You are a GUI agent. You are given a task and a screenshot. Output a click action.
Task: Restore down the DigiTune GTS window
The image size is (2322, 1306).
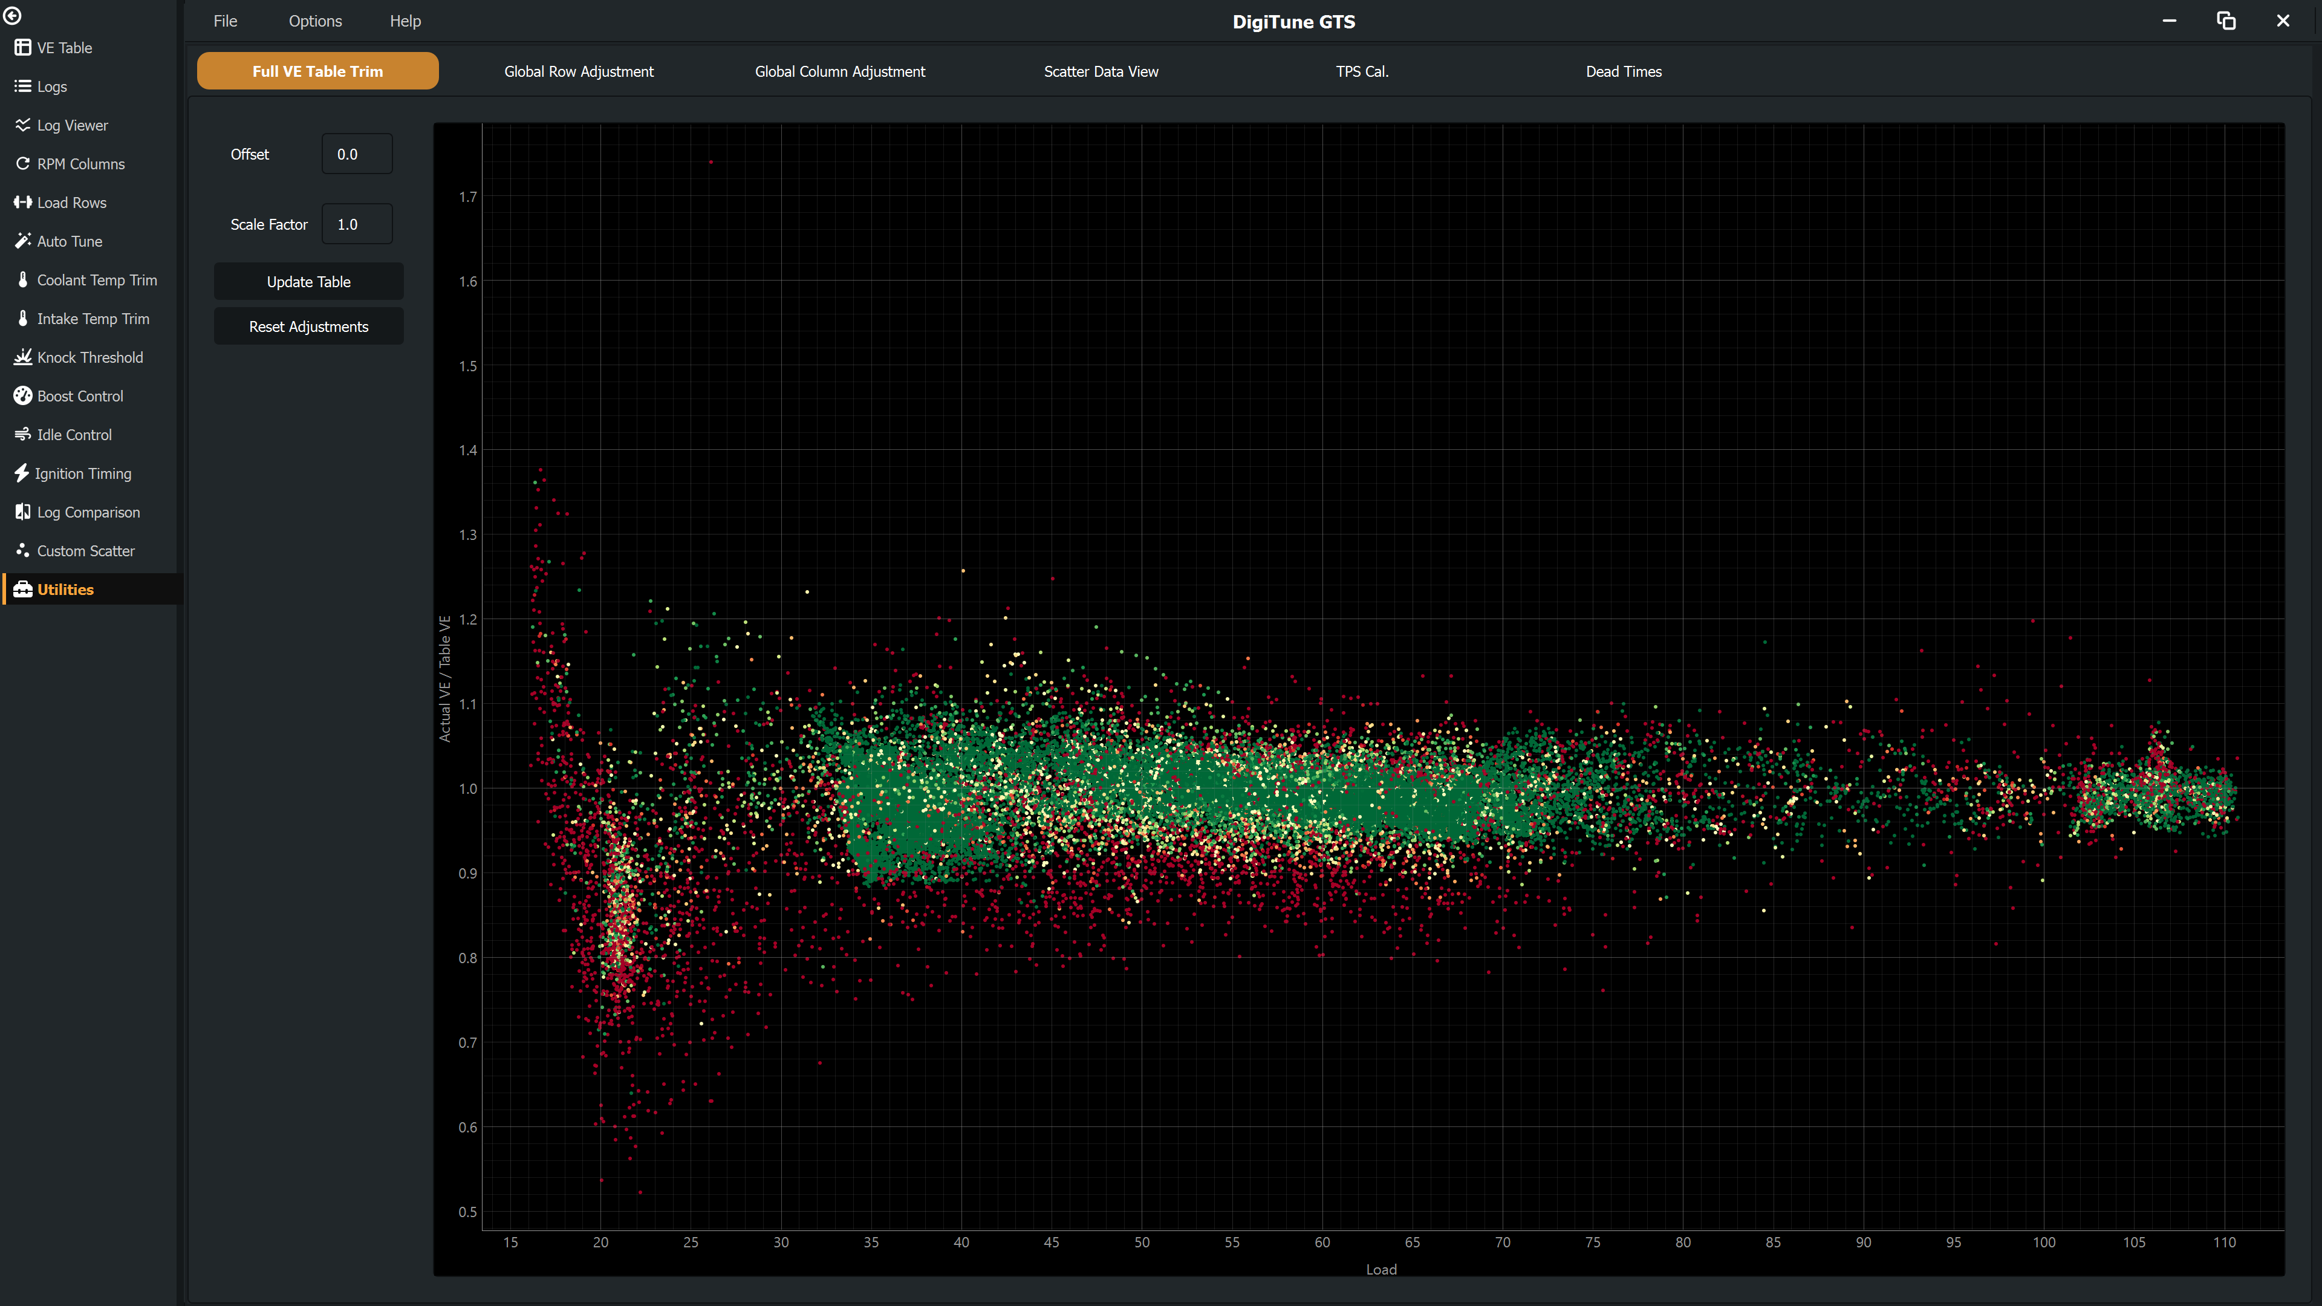(2225, 21)
